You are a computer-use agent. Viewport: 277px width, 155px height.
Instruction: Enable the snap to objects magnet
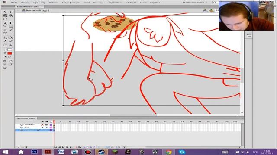pyautogui.click(x=5, y=61)
